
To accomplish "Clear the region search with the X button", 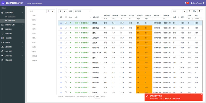I will (x=53, y=11).
